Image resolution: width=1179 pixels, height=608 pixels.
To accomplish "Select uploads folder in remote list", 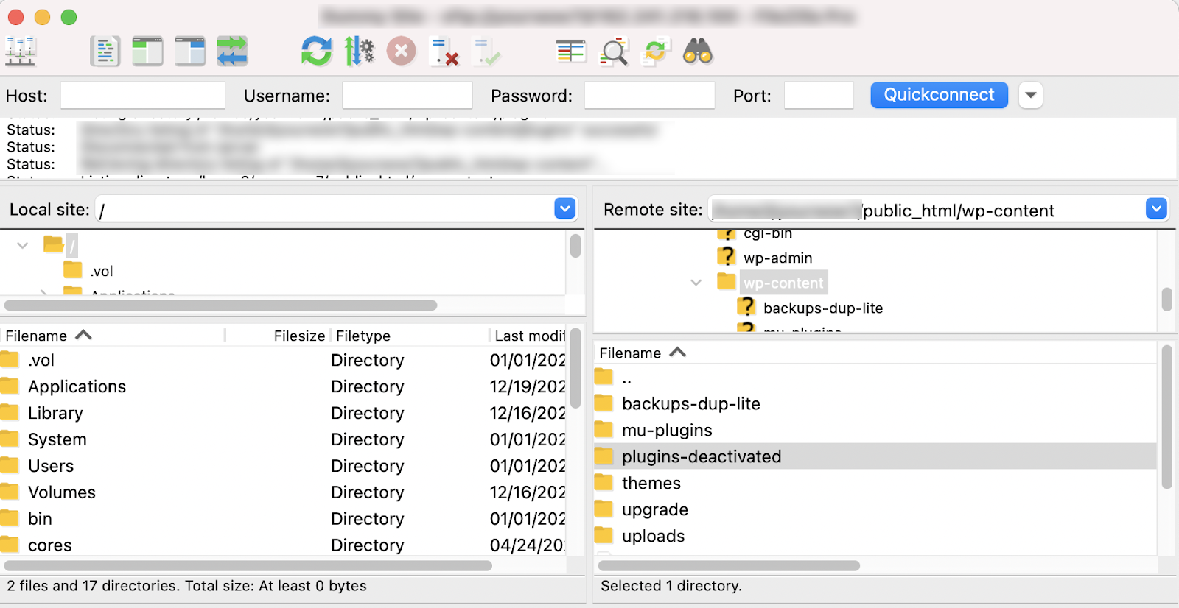I will pyautogui.click(x=875, y=536).
